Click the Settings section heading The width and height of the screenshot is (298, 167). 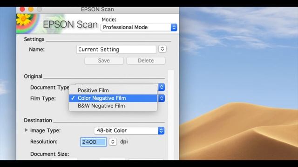(34, 39)
